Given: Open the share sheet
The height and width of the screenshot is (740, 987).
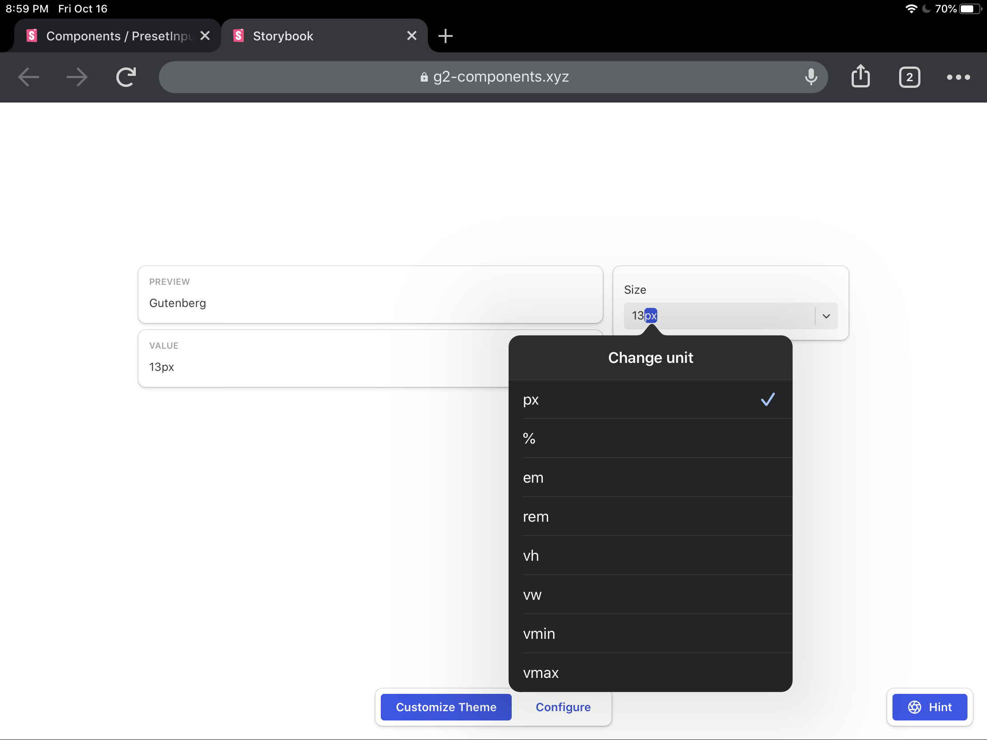Looking at the screenshot, I should pos(861,76).
